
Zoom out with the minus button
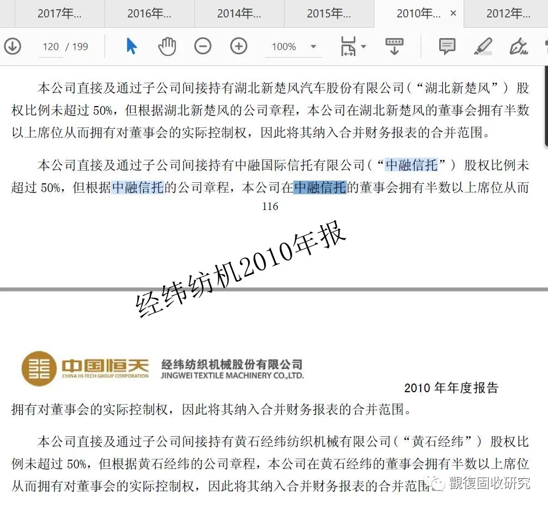click(202, 46)
